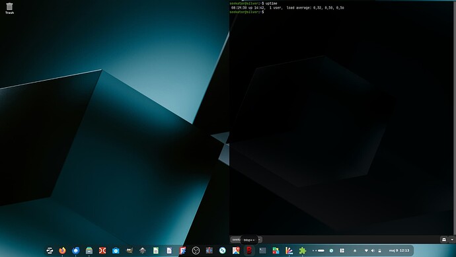This screenshot has width=456, height=257.
Task: Click the 'uptime' command text in the terminal
Action: [271, 3]
